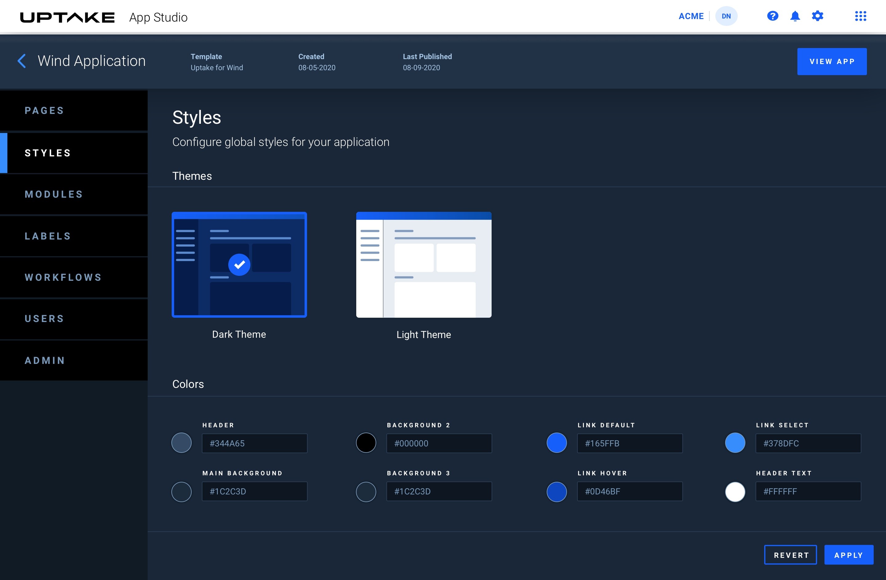This screenshot has height=580, width=886.
Task: Click the Uptake logo
Action: point(67,17)
